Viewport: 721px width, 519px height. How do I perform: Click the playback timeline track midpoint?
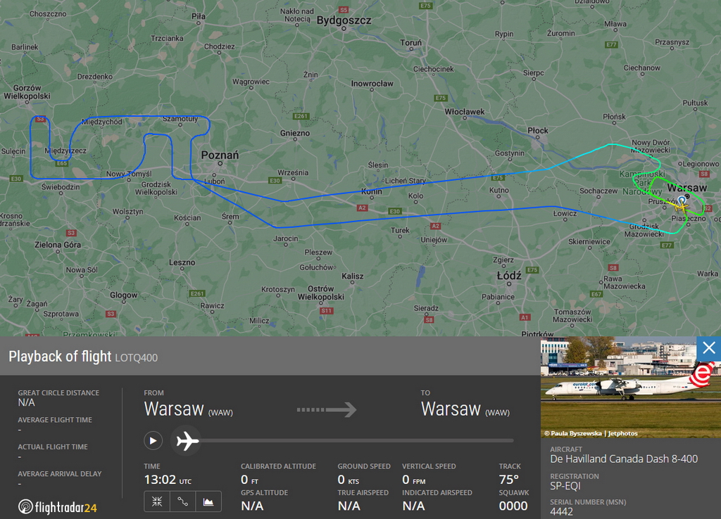[x=356, y=441]
